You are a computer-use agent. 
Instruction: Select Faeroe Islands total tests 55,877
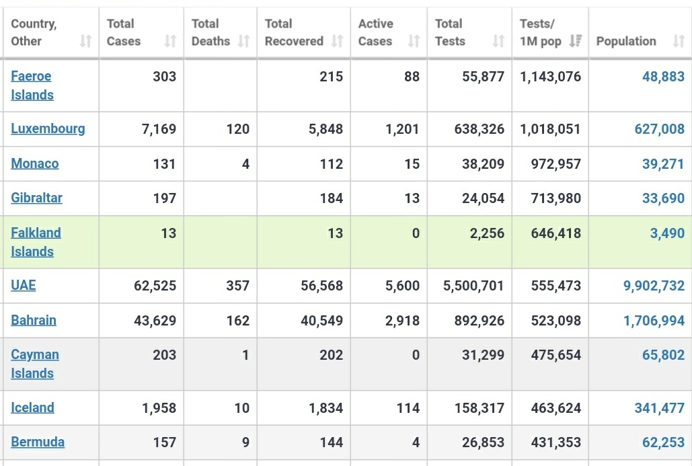pyautogui.click(x=484, y=77)
